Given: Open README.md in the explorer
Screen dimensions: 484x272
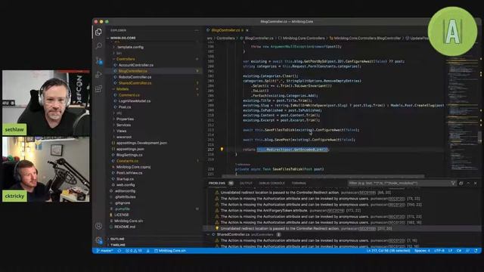Looking at the screenshot, I should [125, 227].
